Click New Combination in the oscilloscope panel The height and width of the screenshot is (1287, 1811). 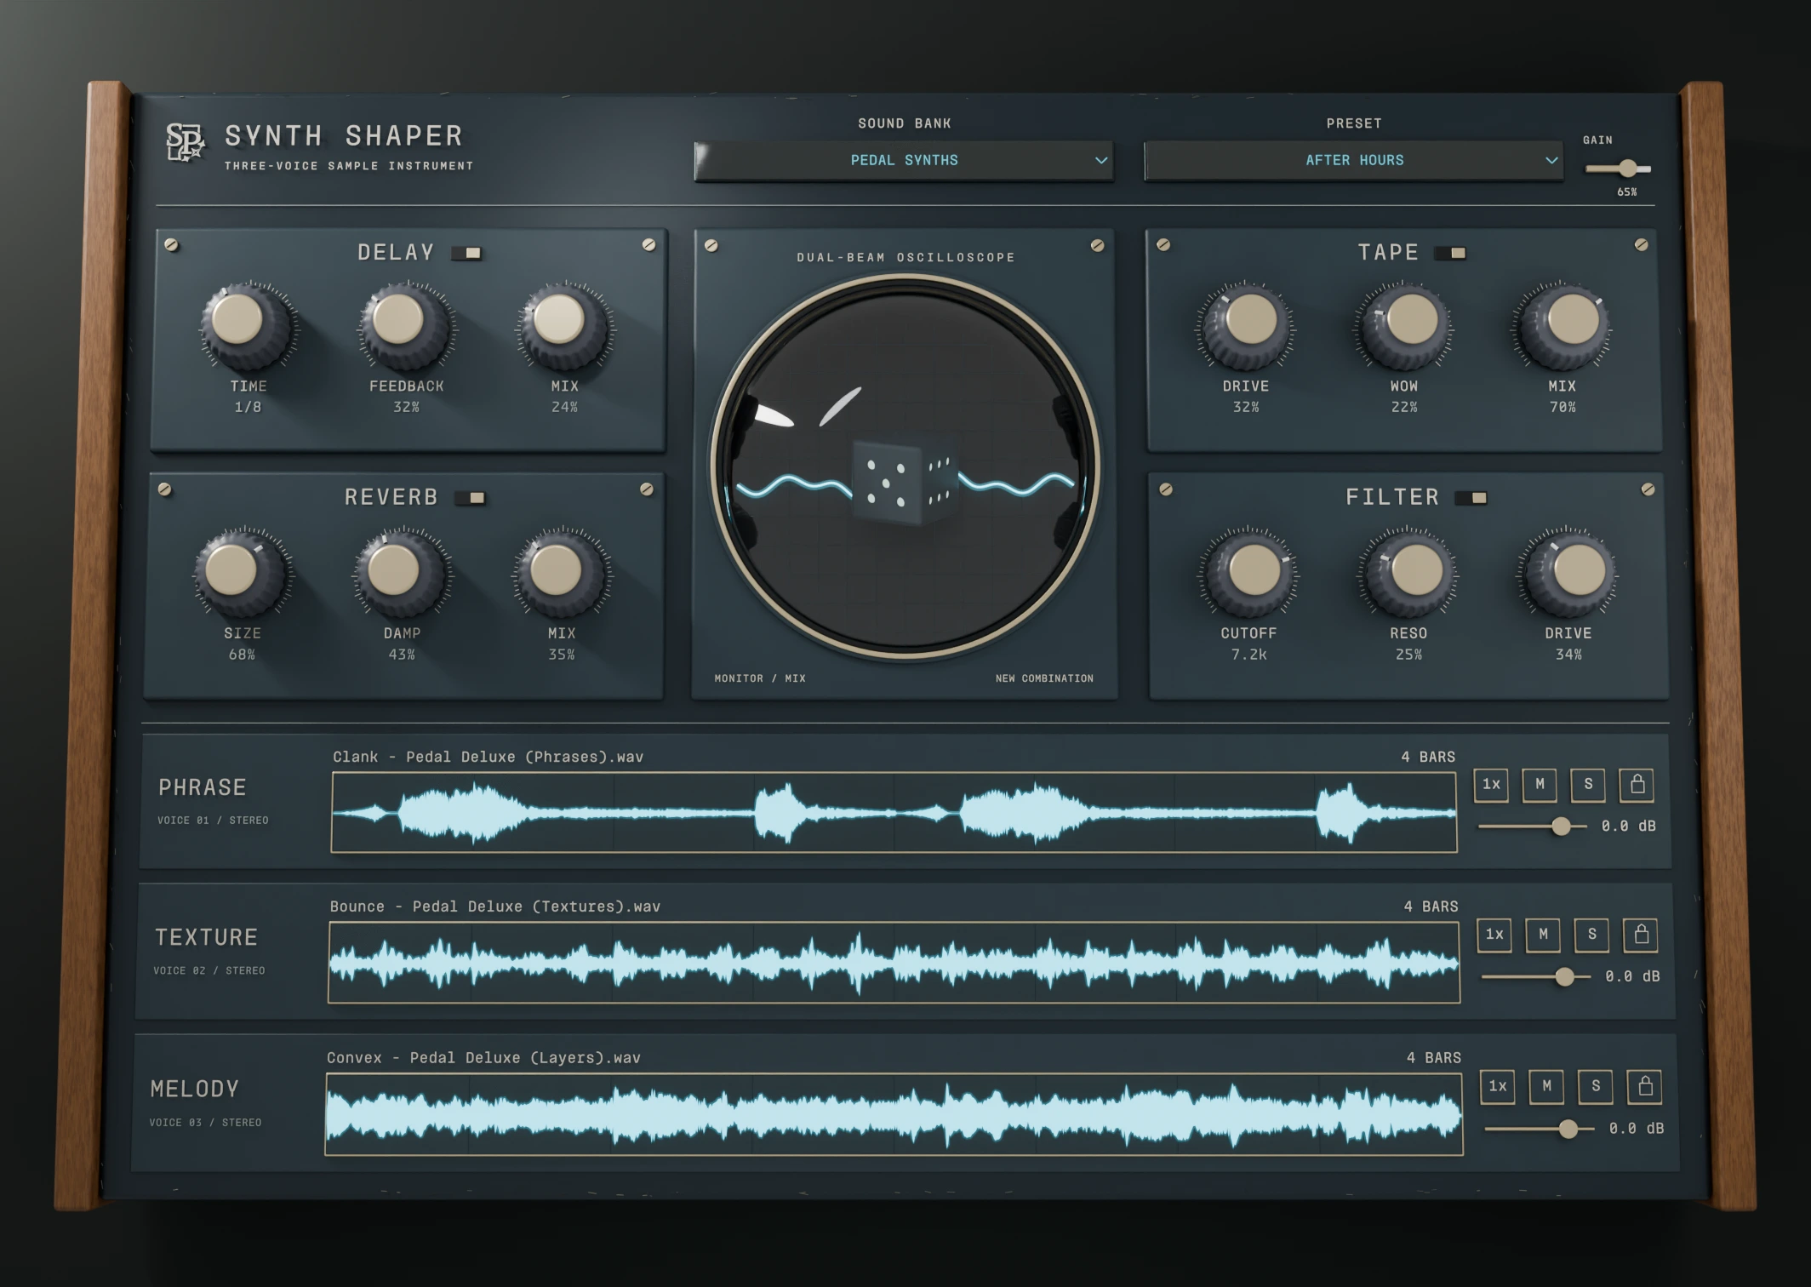coord(1044,678)
